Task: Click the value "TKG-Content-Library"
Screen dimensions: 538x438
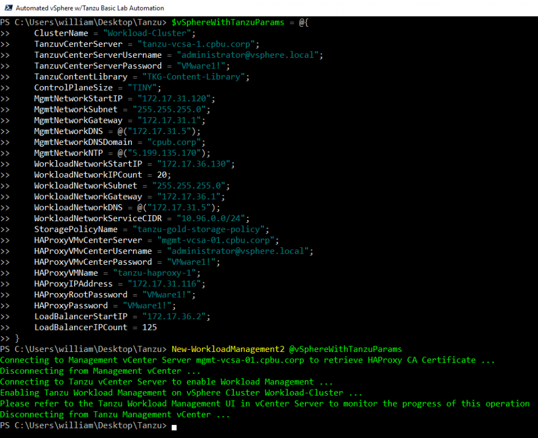Action: coord(193,77)
